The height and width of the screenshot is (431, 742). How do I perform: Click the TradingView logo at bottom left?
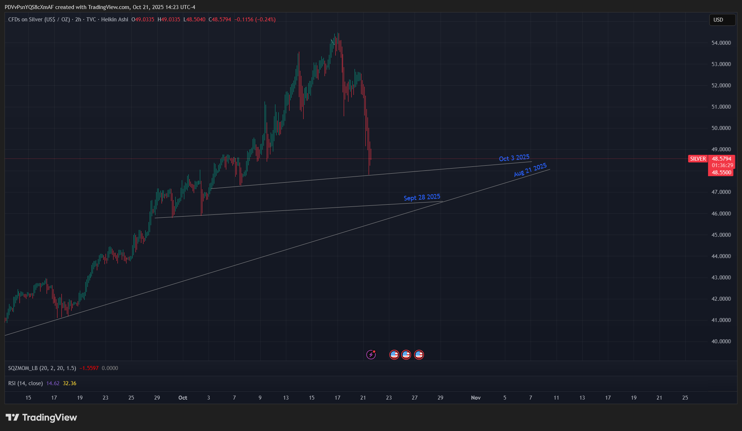coord(41,418)
